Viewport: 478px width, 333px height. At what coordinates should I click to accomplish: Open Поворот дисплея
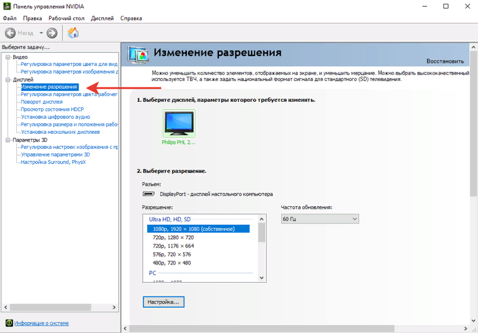[x=42, y=102]
